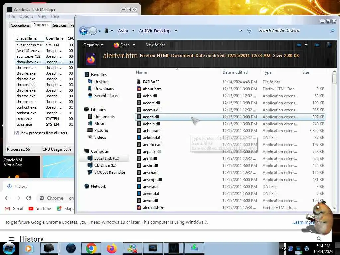340x255 pixels.
Task: Select VM0b0t KevinSite drive
Action: click(110, 172)
